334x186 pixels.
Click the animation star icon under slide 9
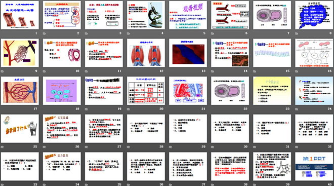(3, 71)
